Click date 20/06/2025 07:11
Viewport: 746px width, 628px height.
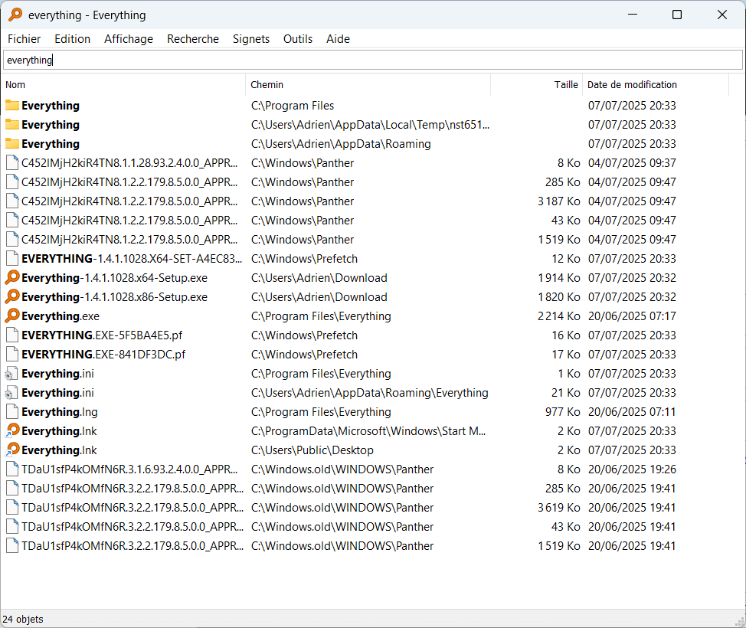(632, 411)
